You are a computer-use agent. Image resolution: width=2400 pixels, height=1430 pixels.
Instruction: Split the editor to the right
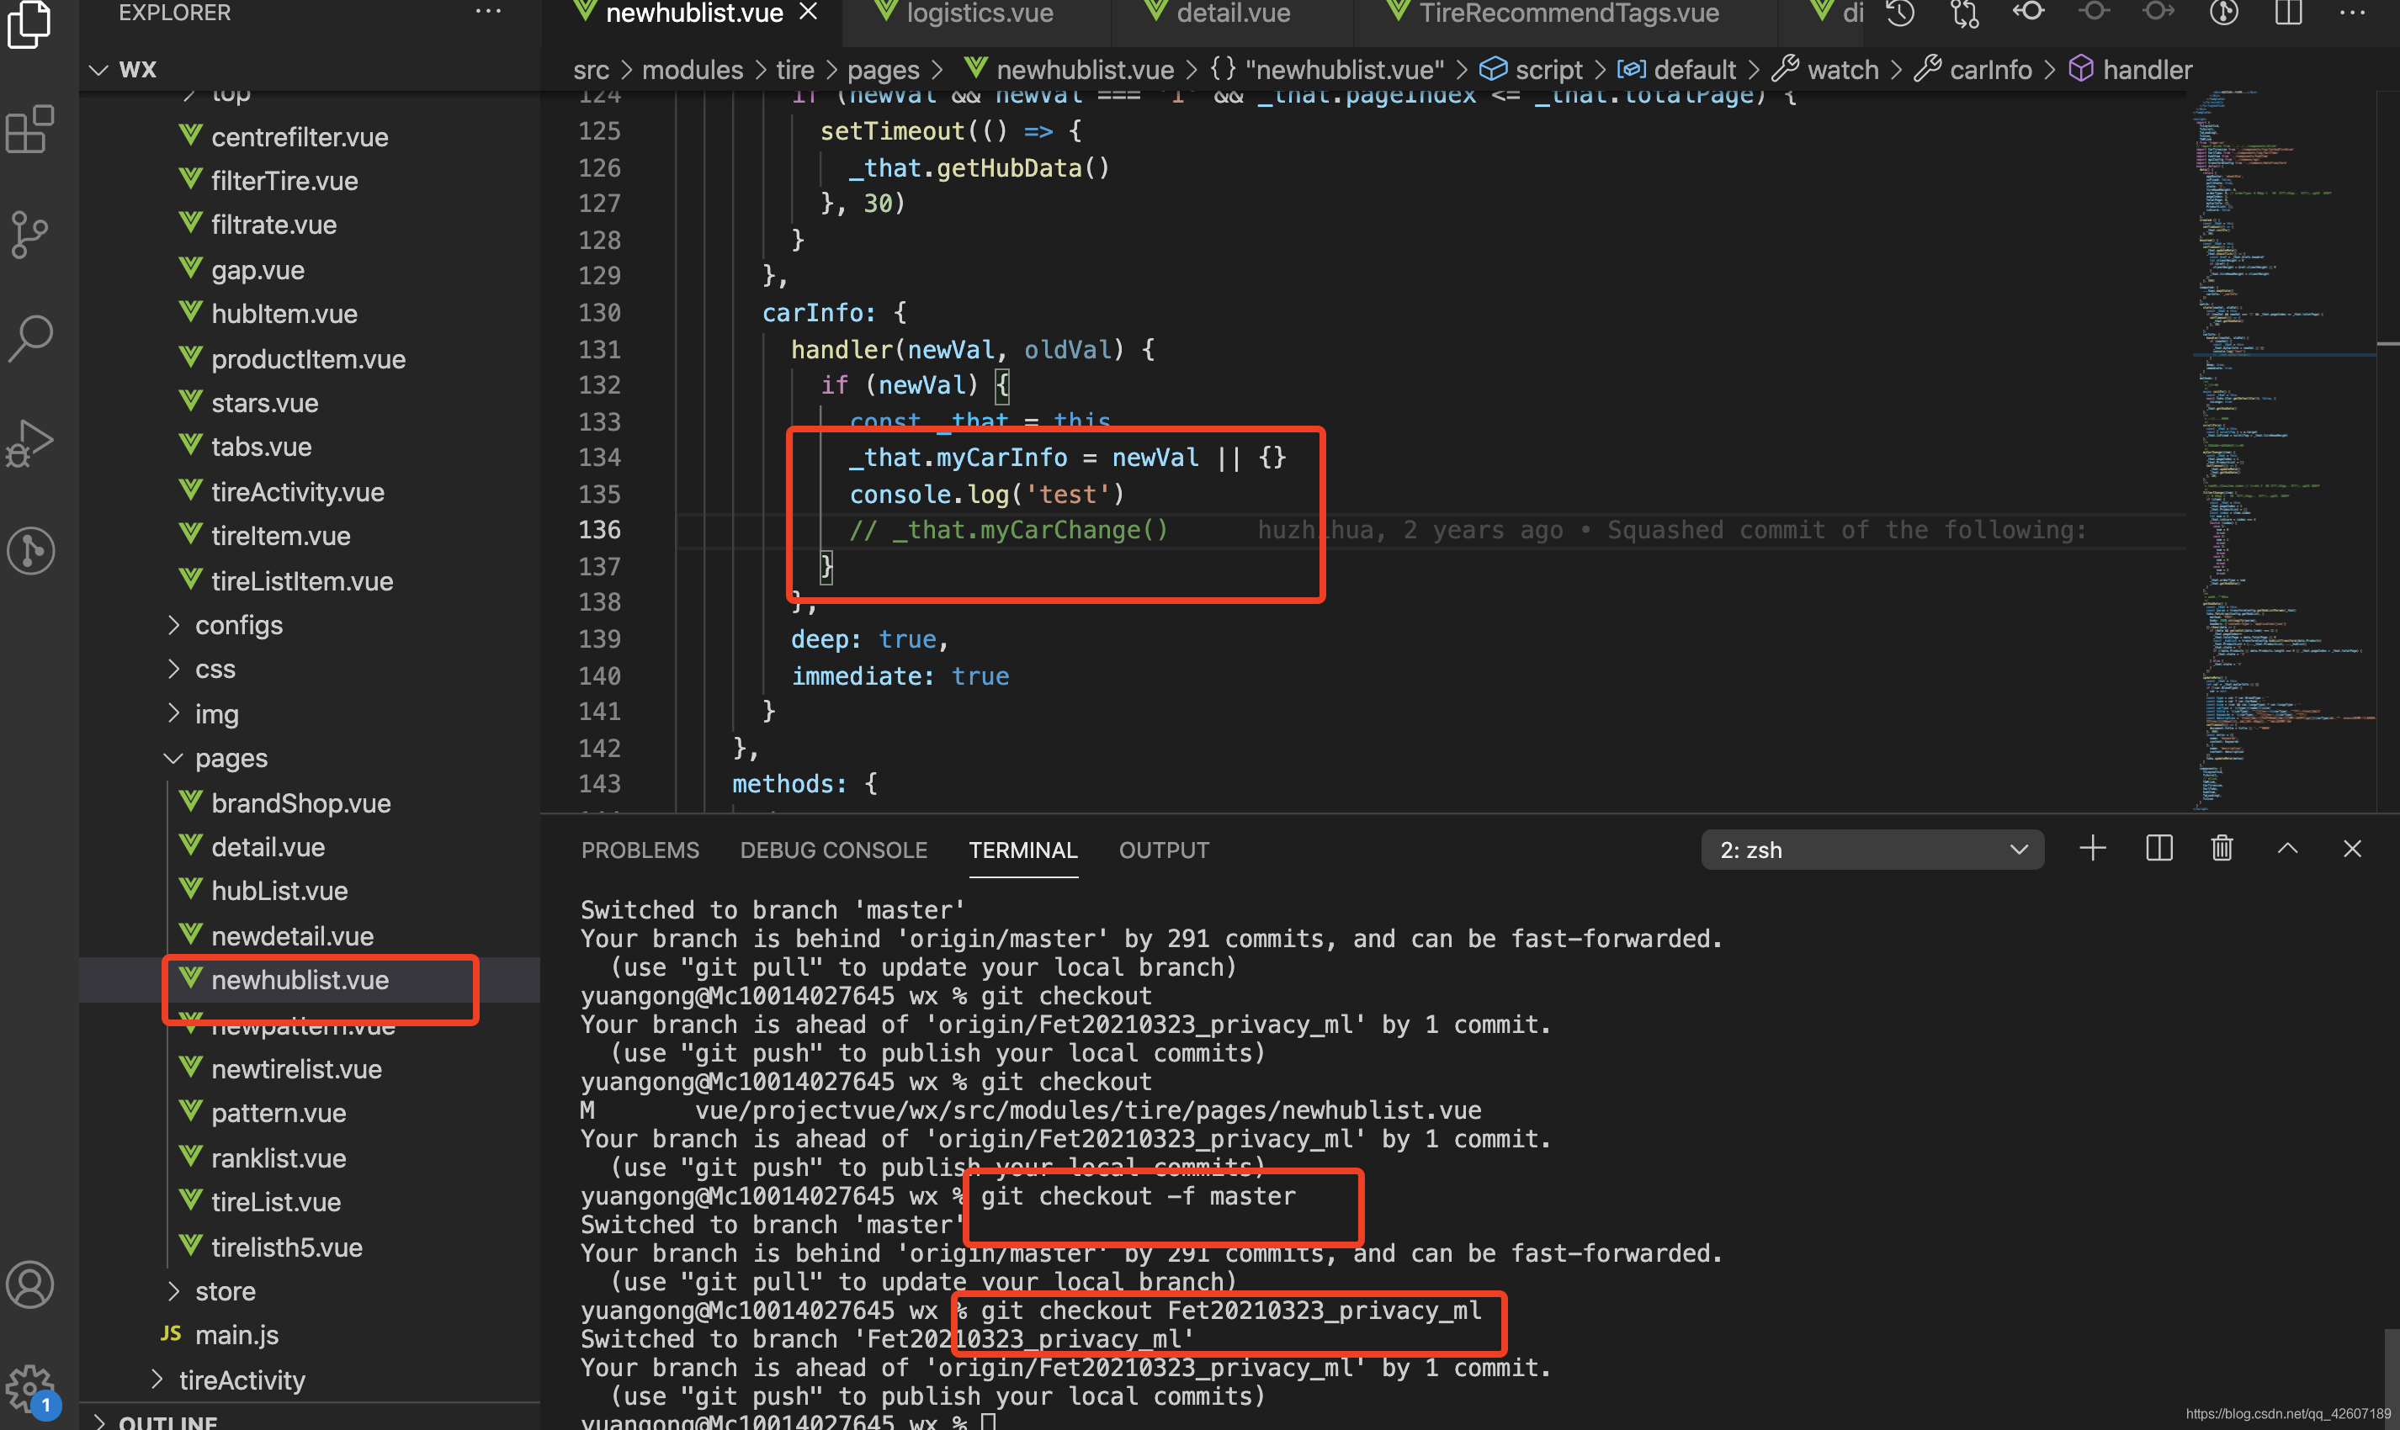pyautogui.click(x=2288, y=13)
